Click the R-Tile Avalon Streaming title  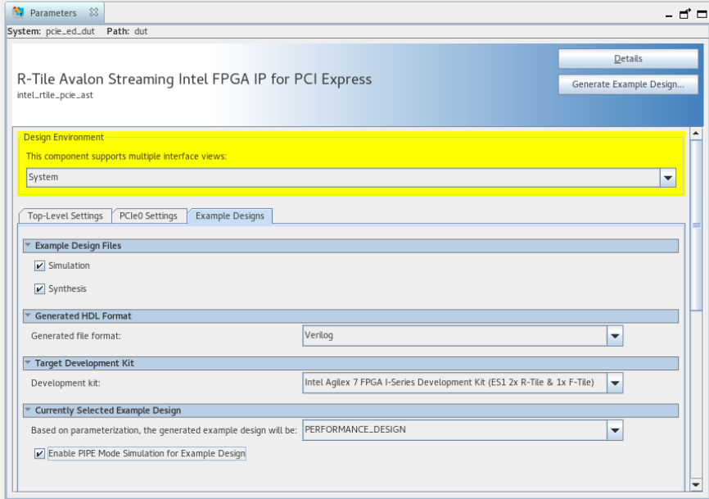pos(194,79)
